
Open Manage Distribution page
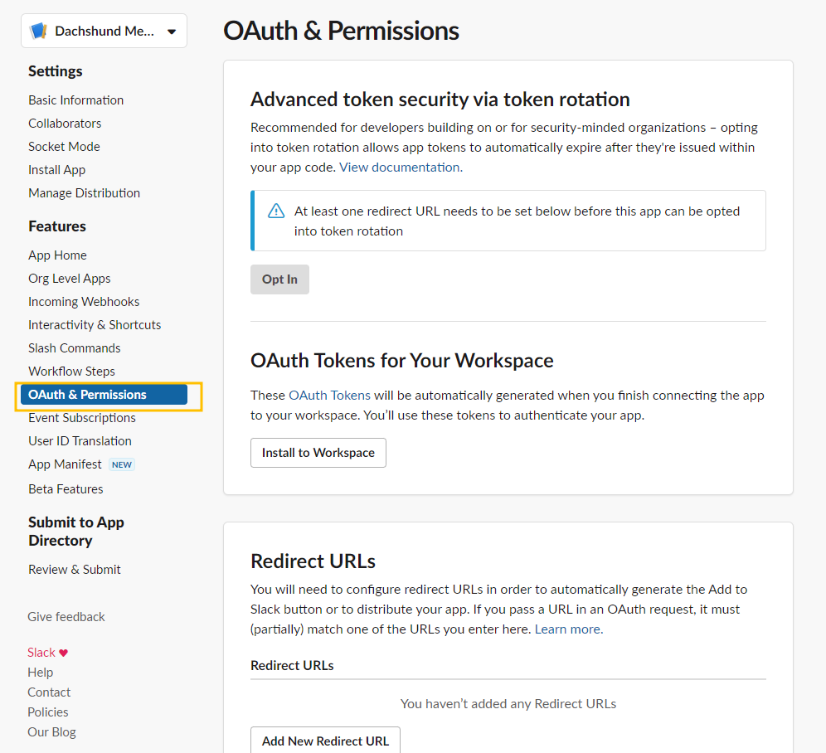(85, 193)
